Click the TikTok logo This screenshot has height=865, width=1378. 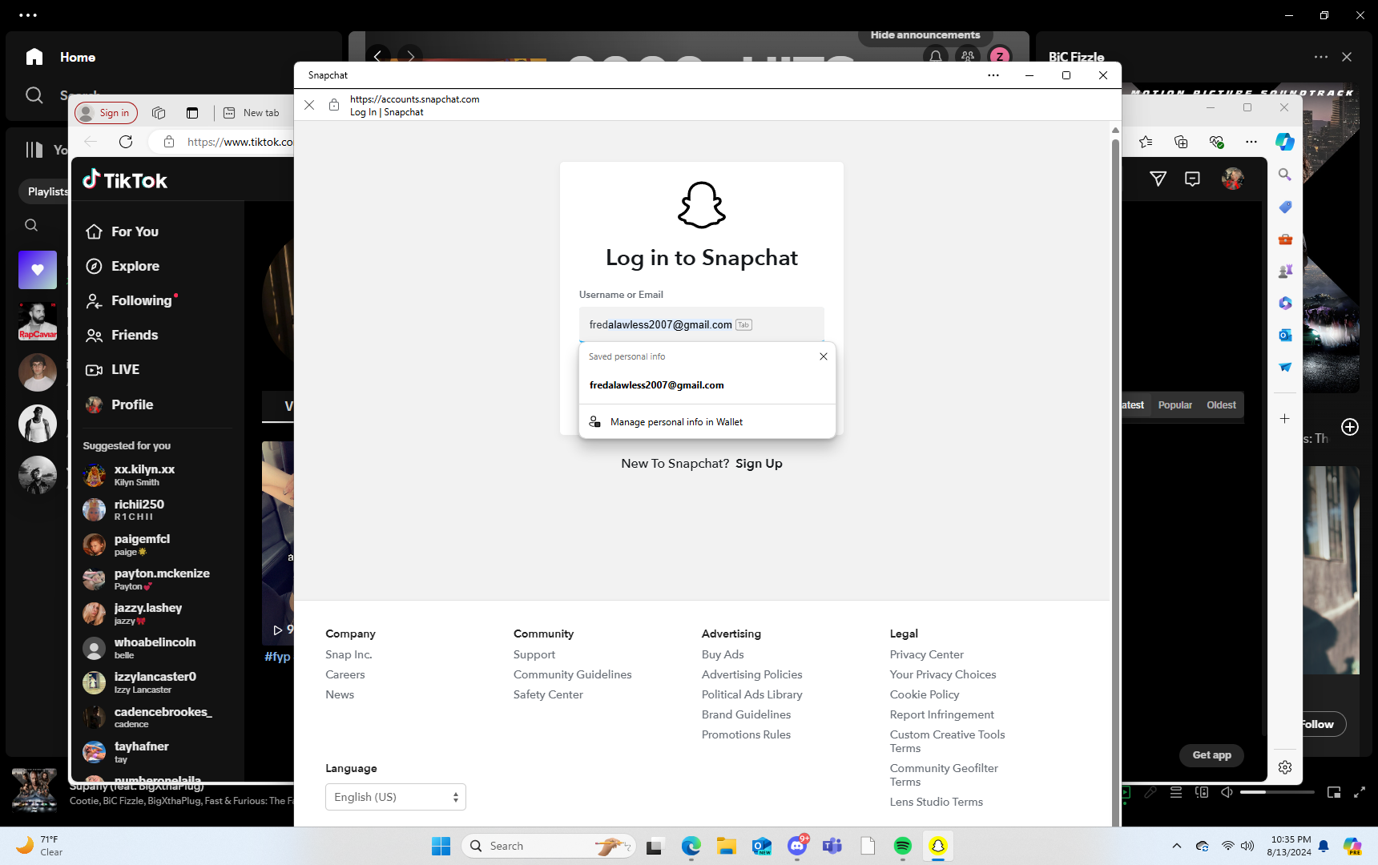click(125, 180)
